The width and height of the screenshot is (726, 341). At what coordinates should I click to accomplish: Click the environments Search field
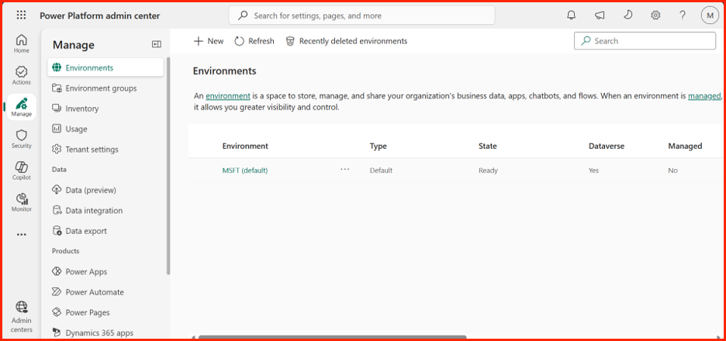tap(645, 41)
